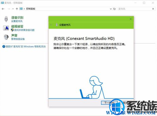157x116 pixels.
Task: Open 管理音频设备 link
Action: tap(18, 39)
